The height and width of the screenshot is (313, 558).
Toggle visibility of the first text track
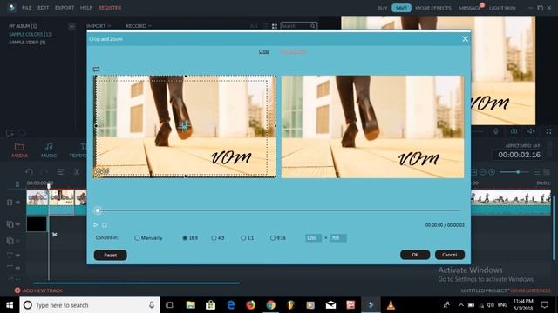tap(17, 255)
